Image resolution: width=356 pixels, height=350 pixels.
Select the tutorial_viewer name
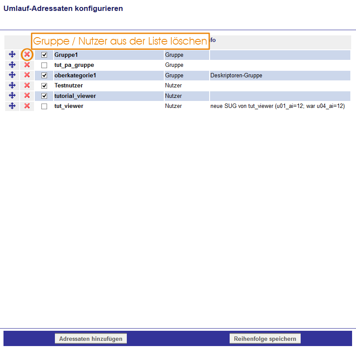(x=75, y=96)
